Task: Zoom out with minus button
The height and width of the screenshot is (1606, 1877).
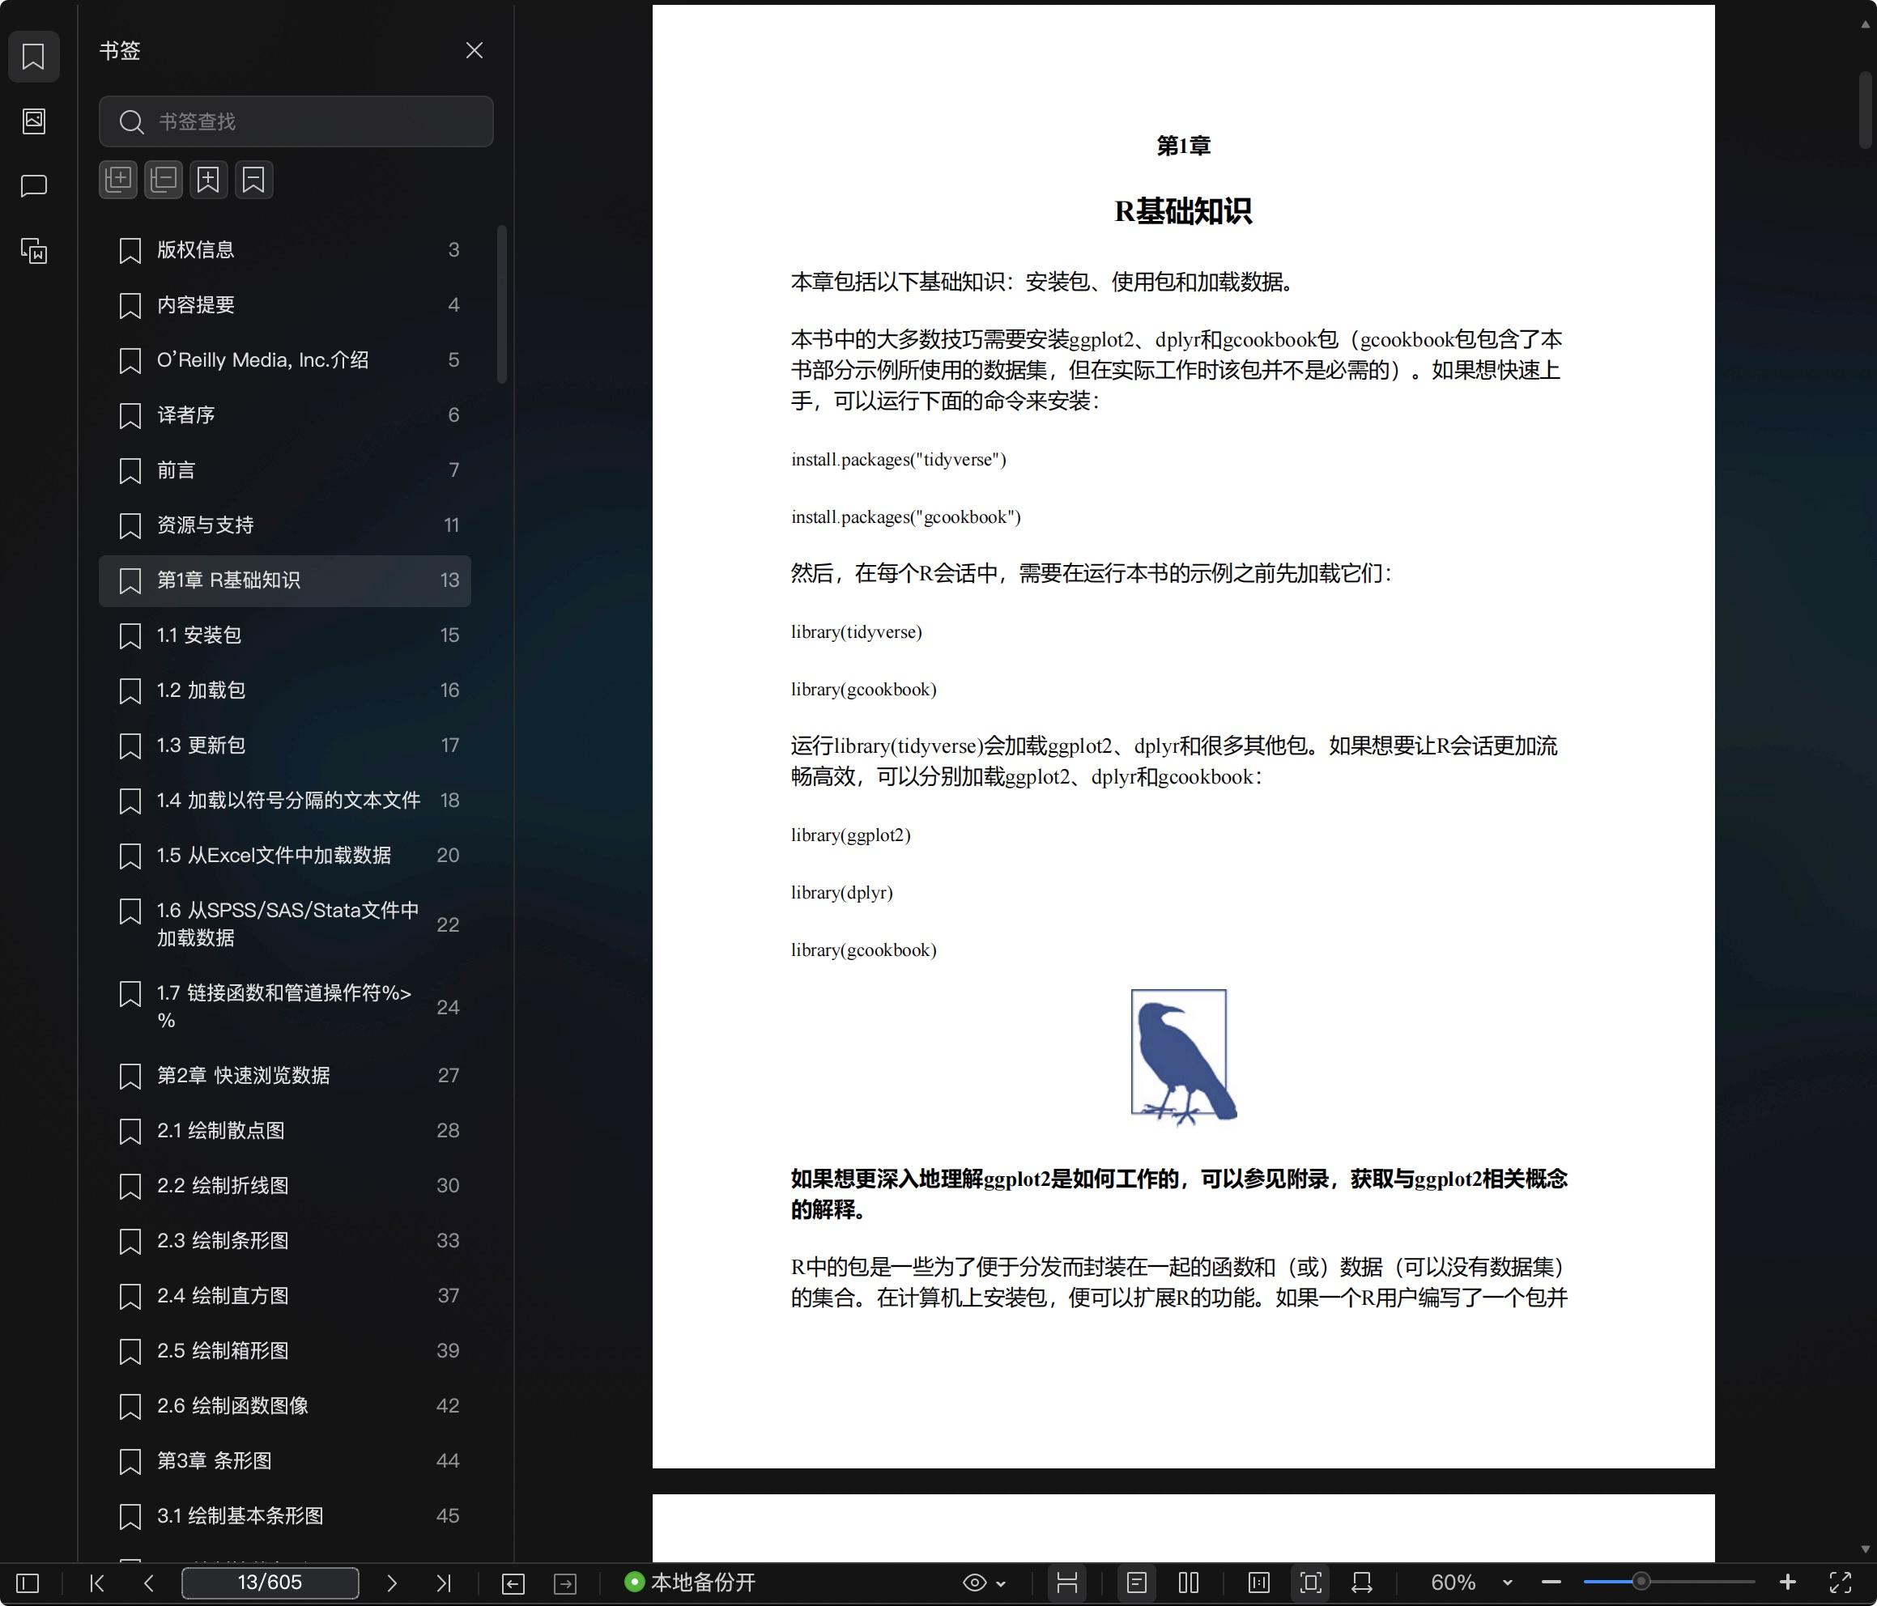Action: pos(1551,1583)
